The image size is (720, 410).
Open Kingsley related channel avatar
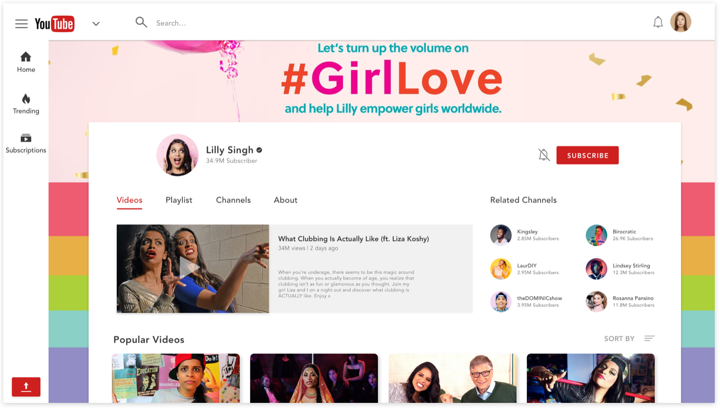[501, 235]
